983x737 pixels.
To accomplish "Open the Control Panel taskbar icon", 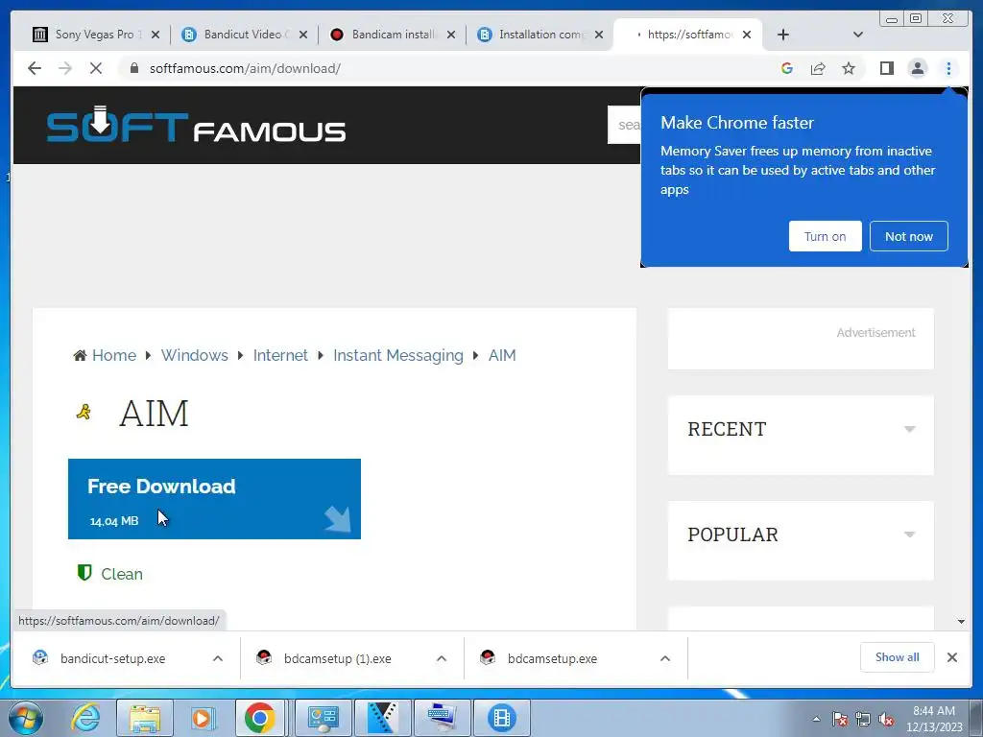I will [x=324, y=718].
